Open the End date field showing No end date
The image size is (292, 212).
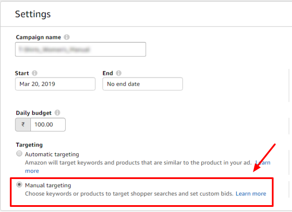point(143,84)
